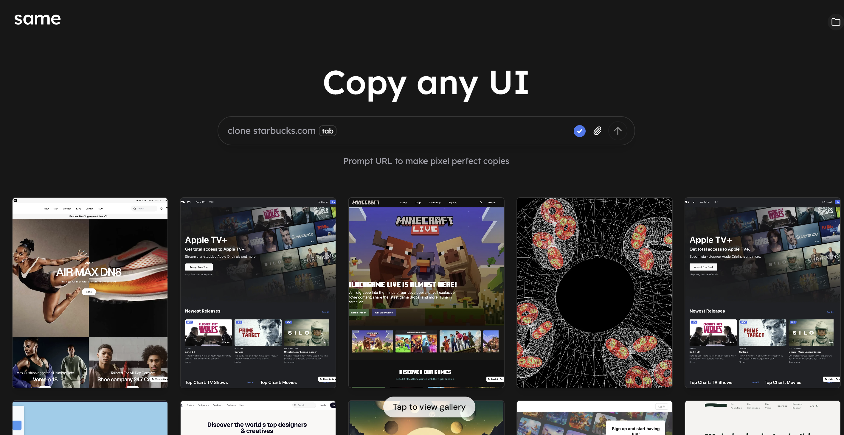844x435 pixels.
Task: Open the off-white thumbnail with Founders nav
Action: 763,418
